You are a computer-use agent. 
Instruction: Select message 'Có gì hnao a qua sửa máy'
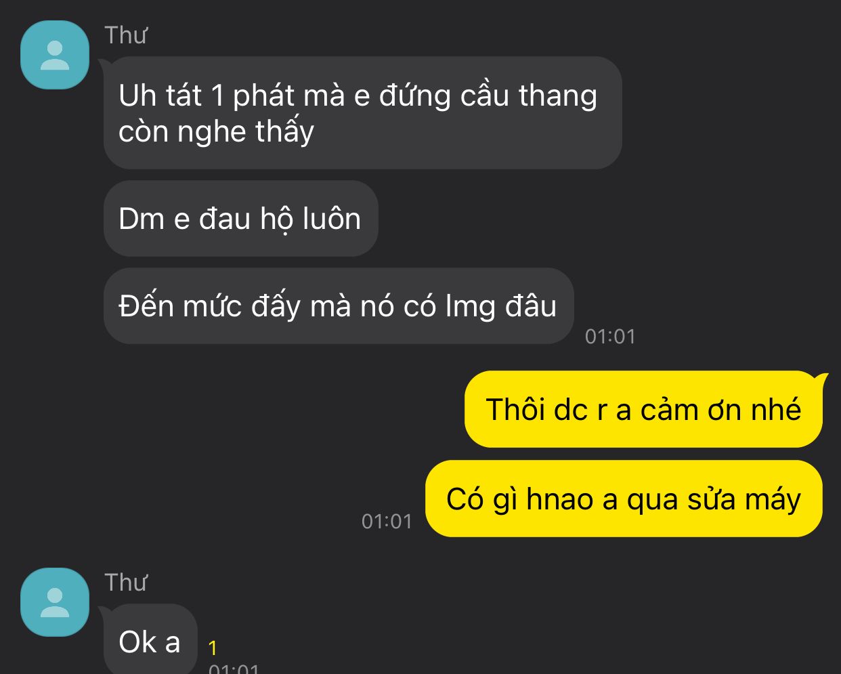(x=624, y=499)
